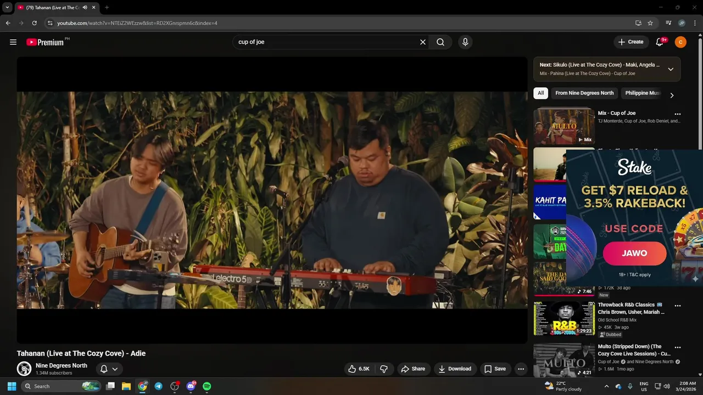Click the Create button

pyautogui.click(x=631, y=42)
